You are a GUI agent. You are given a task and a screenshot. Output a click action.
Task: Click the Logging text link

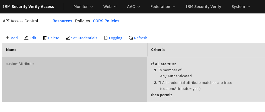pos(116,38)
